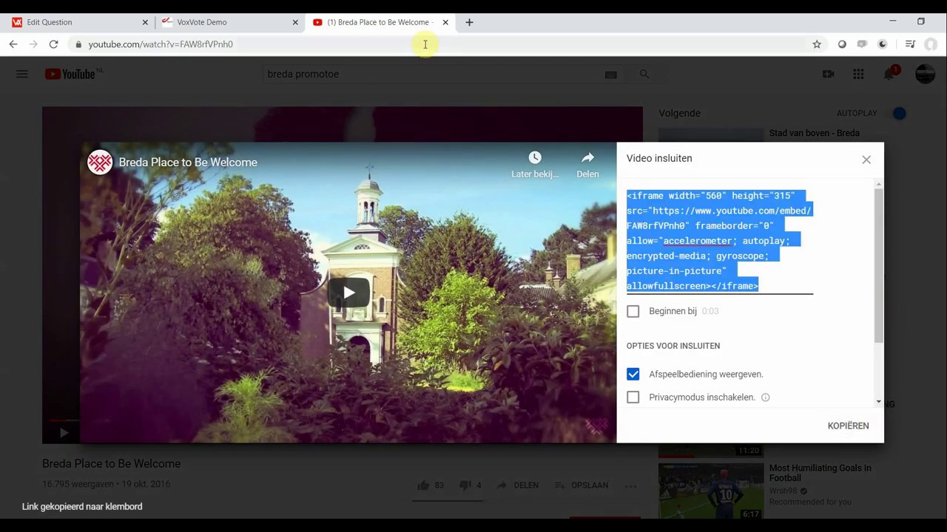Click embed panel scrollbar up arrow
947x532 pixels.
pos(878,184)
